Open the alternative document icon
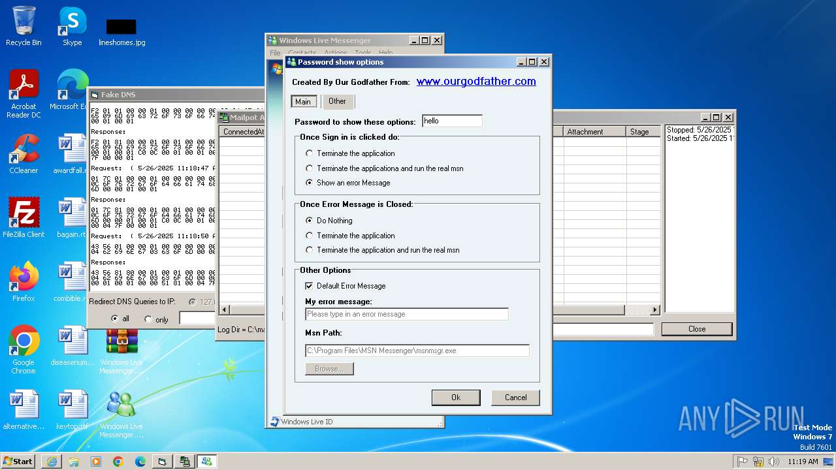The height and width of the screenshot is (470, 836). [24, 410]
